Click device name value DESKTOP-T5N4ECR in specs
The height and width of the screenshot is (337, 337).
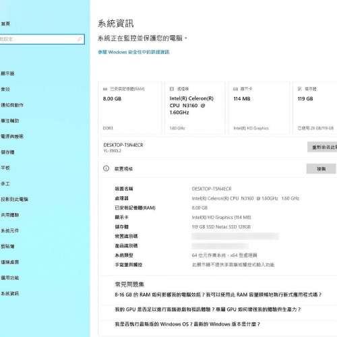click(x=212, y=189)
